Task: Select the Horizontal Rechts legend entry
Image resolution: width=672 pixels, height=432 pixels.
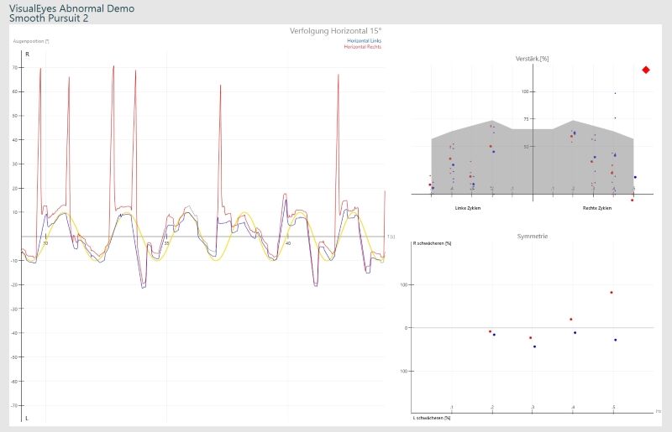Action: (362, 46)
